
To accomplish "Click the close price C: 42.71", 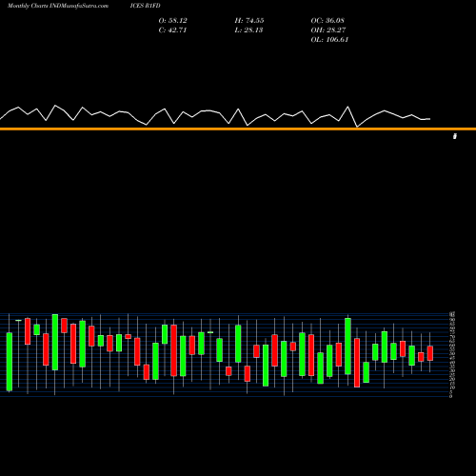I will (172, 30).
